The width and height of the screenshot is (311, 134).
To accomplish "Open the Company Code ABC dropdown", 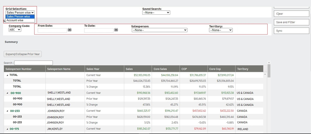I will click(x=15, y=30).
